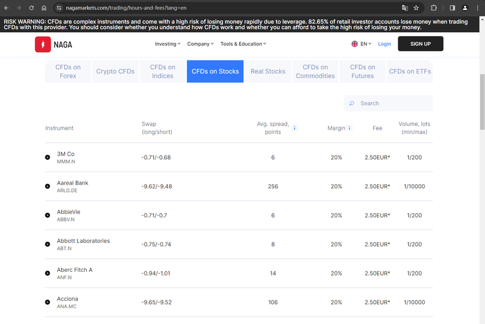The width and height of the screenshot is (485, 324).
Task: Click the NAGA logo
Action: (x=53, y=44)
